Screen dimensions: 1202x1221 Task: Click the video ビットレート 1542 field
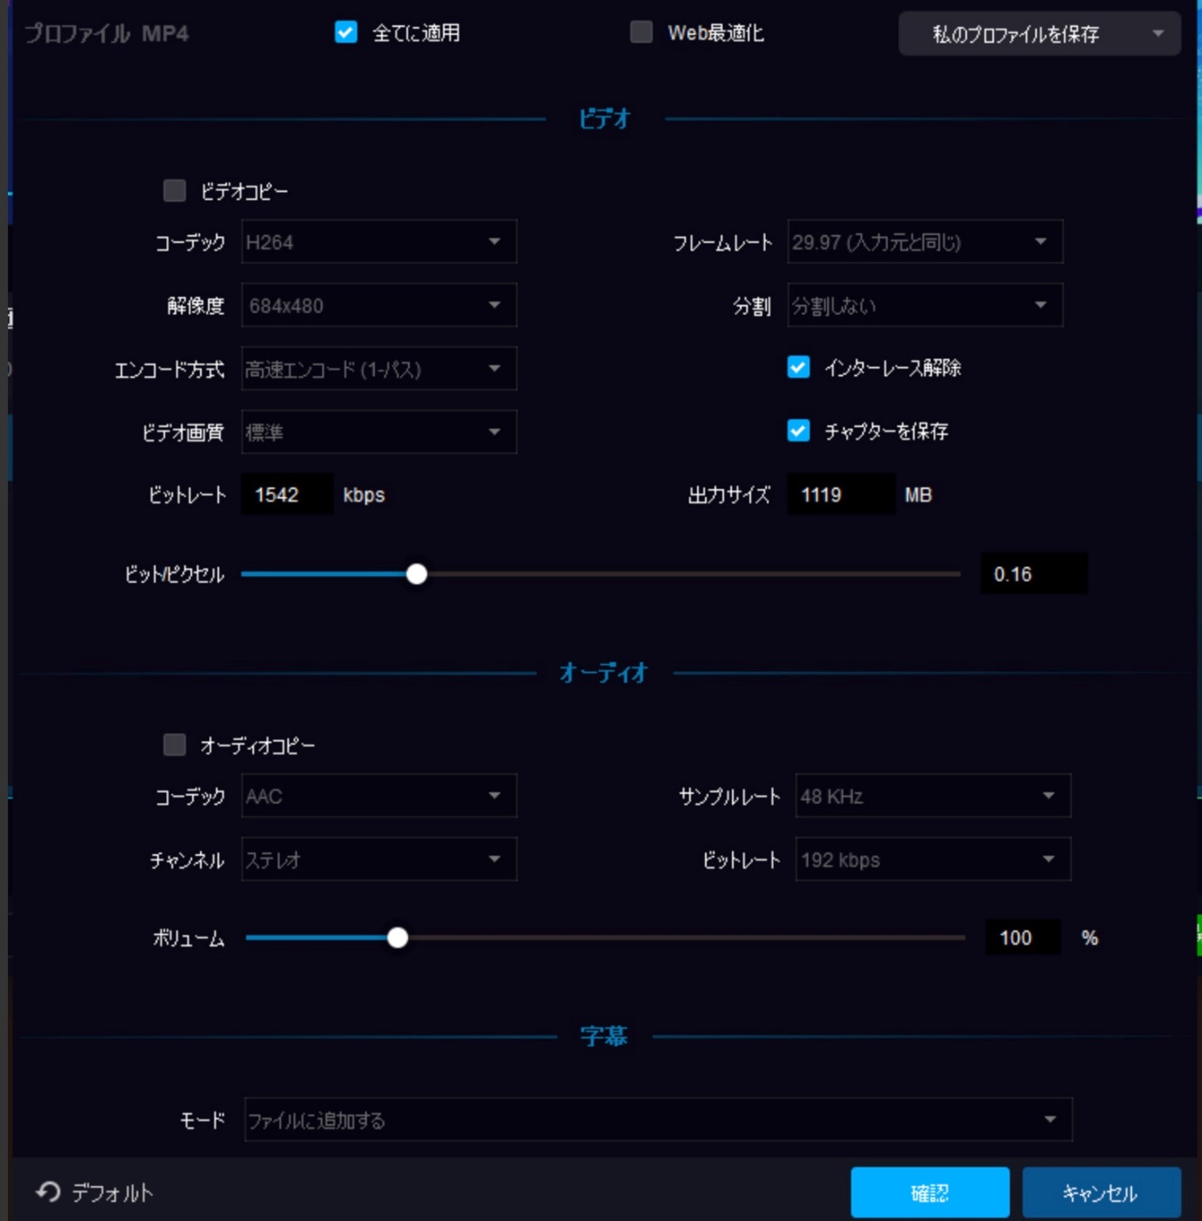click(x=287, y=494)
